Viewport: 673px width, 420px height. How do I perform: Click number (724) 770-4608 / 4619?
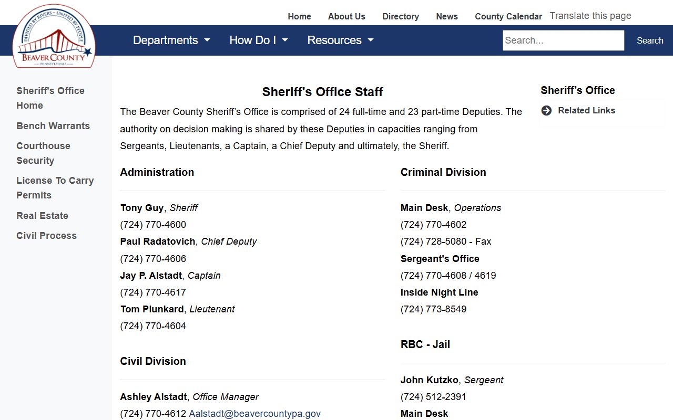pyautogui.click(x=448, y=276)
